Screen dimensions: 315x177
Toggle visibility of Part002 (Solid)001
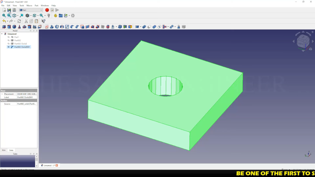click(8, 47)
